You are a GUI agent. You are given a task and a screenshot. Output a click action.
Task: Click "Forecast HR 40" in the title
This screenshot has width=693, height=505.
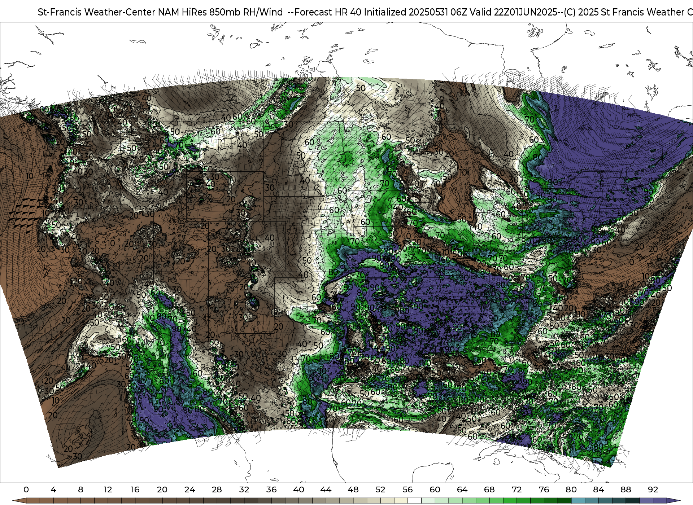point(328,12)
